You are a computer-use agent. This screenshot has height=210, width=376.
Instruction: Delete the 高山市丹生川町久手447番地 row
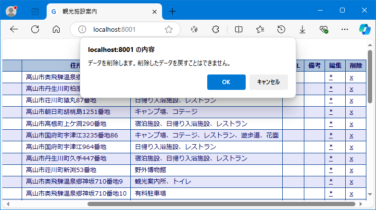pos(351,159)
